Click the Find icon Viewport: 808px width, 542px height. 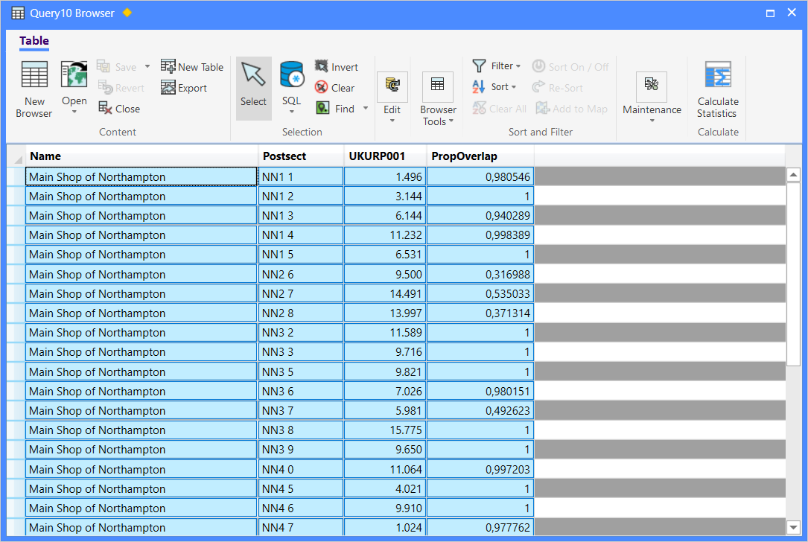point(322,108)
